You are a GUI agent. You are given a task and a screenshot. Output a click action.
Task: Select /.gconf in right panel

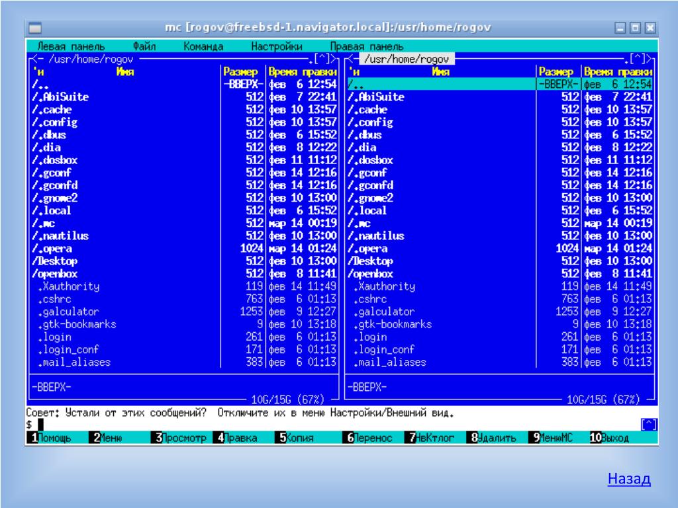[500, 173]
